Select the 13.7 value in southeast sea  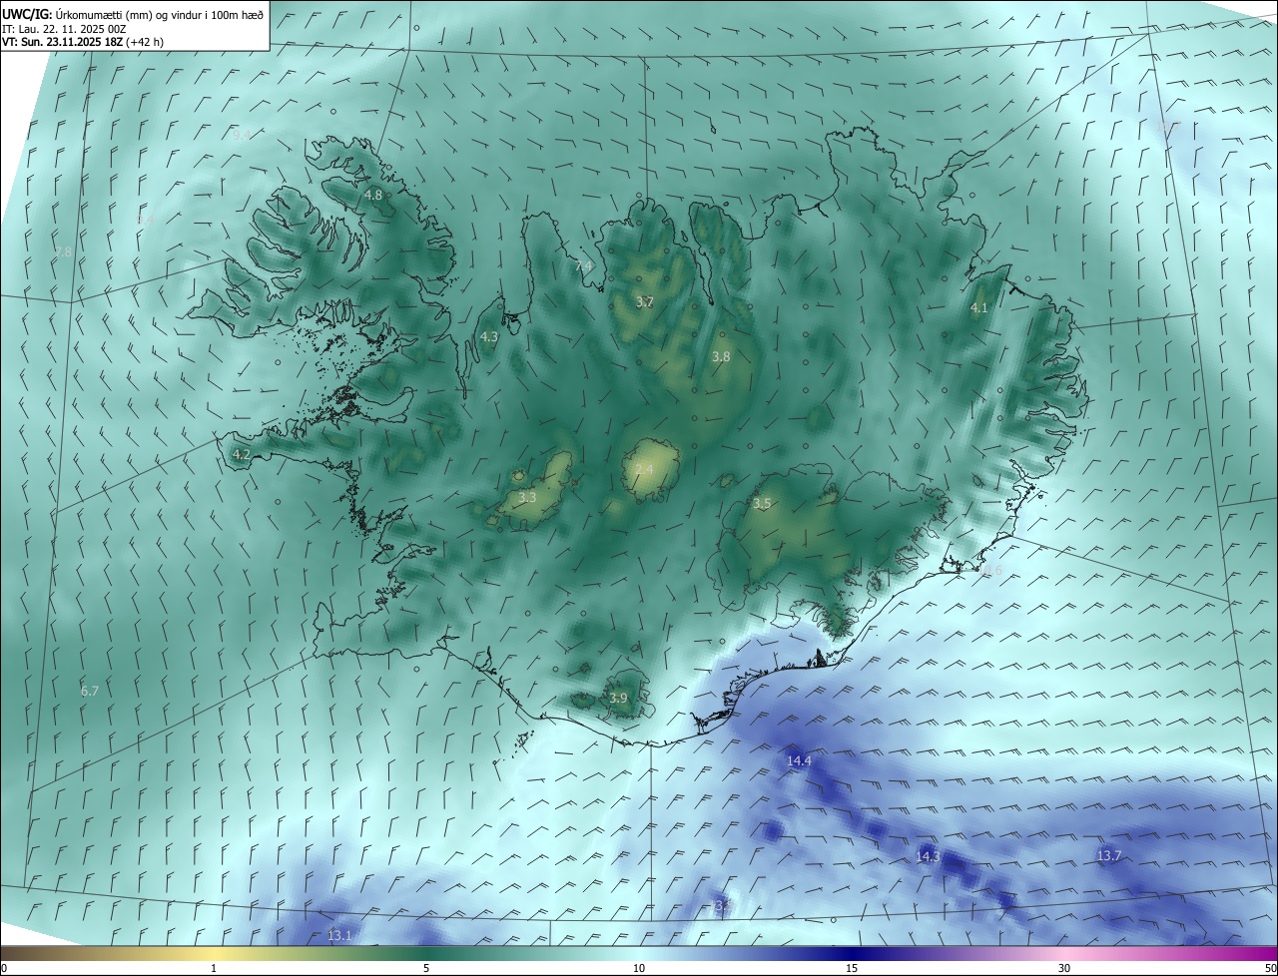pyautogui.click(x=1109, y=856)
